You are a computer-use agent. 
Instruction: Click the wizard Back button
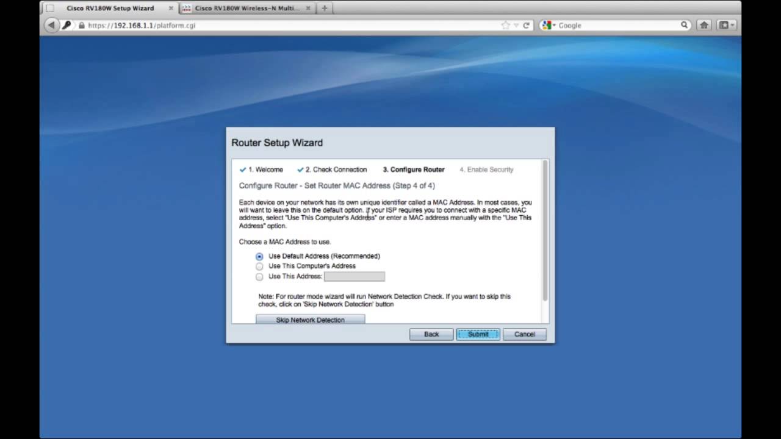[431, 334]
